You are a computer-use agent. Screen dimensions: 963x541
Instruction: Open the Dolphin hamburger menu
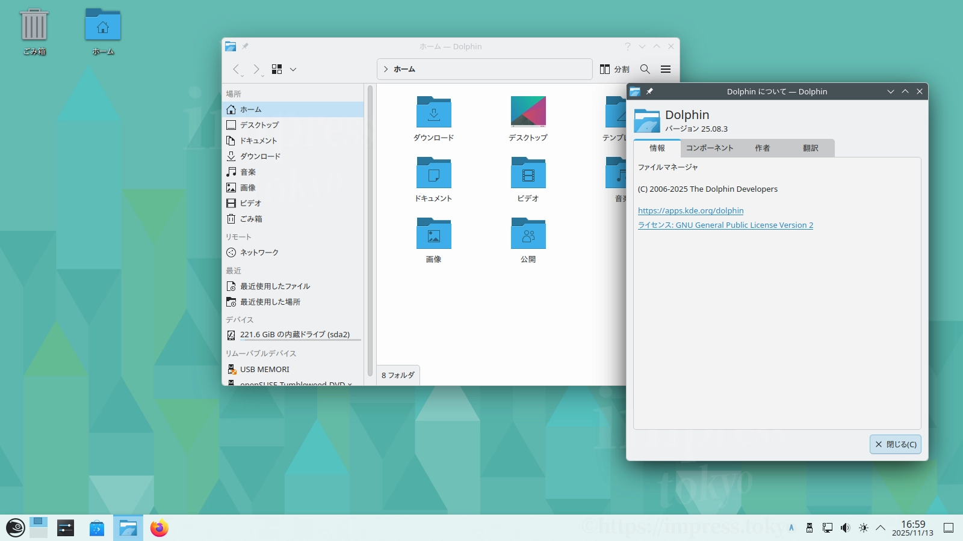[x=666, y=69]
